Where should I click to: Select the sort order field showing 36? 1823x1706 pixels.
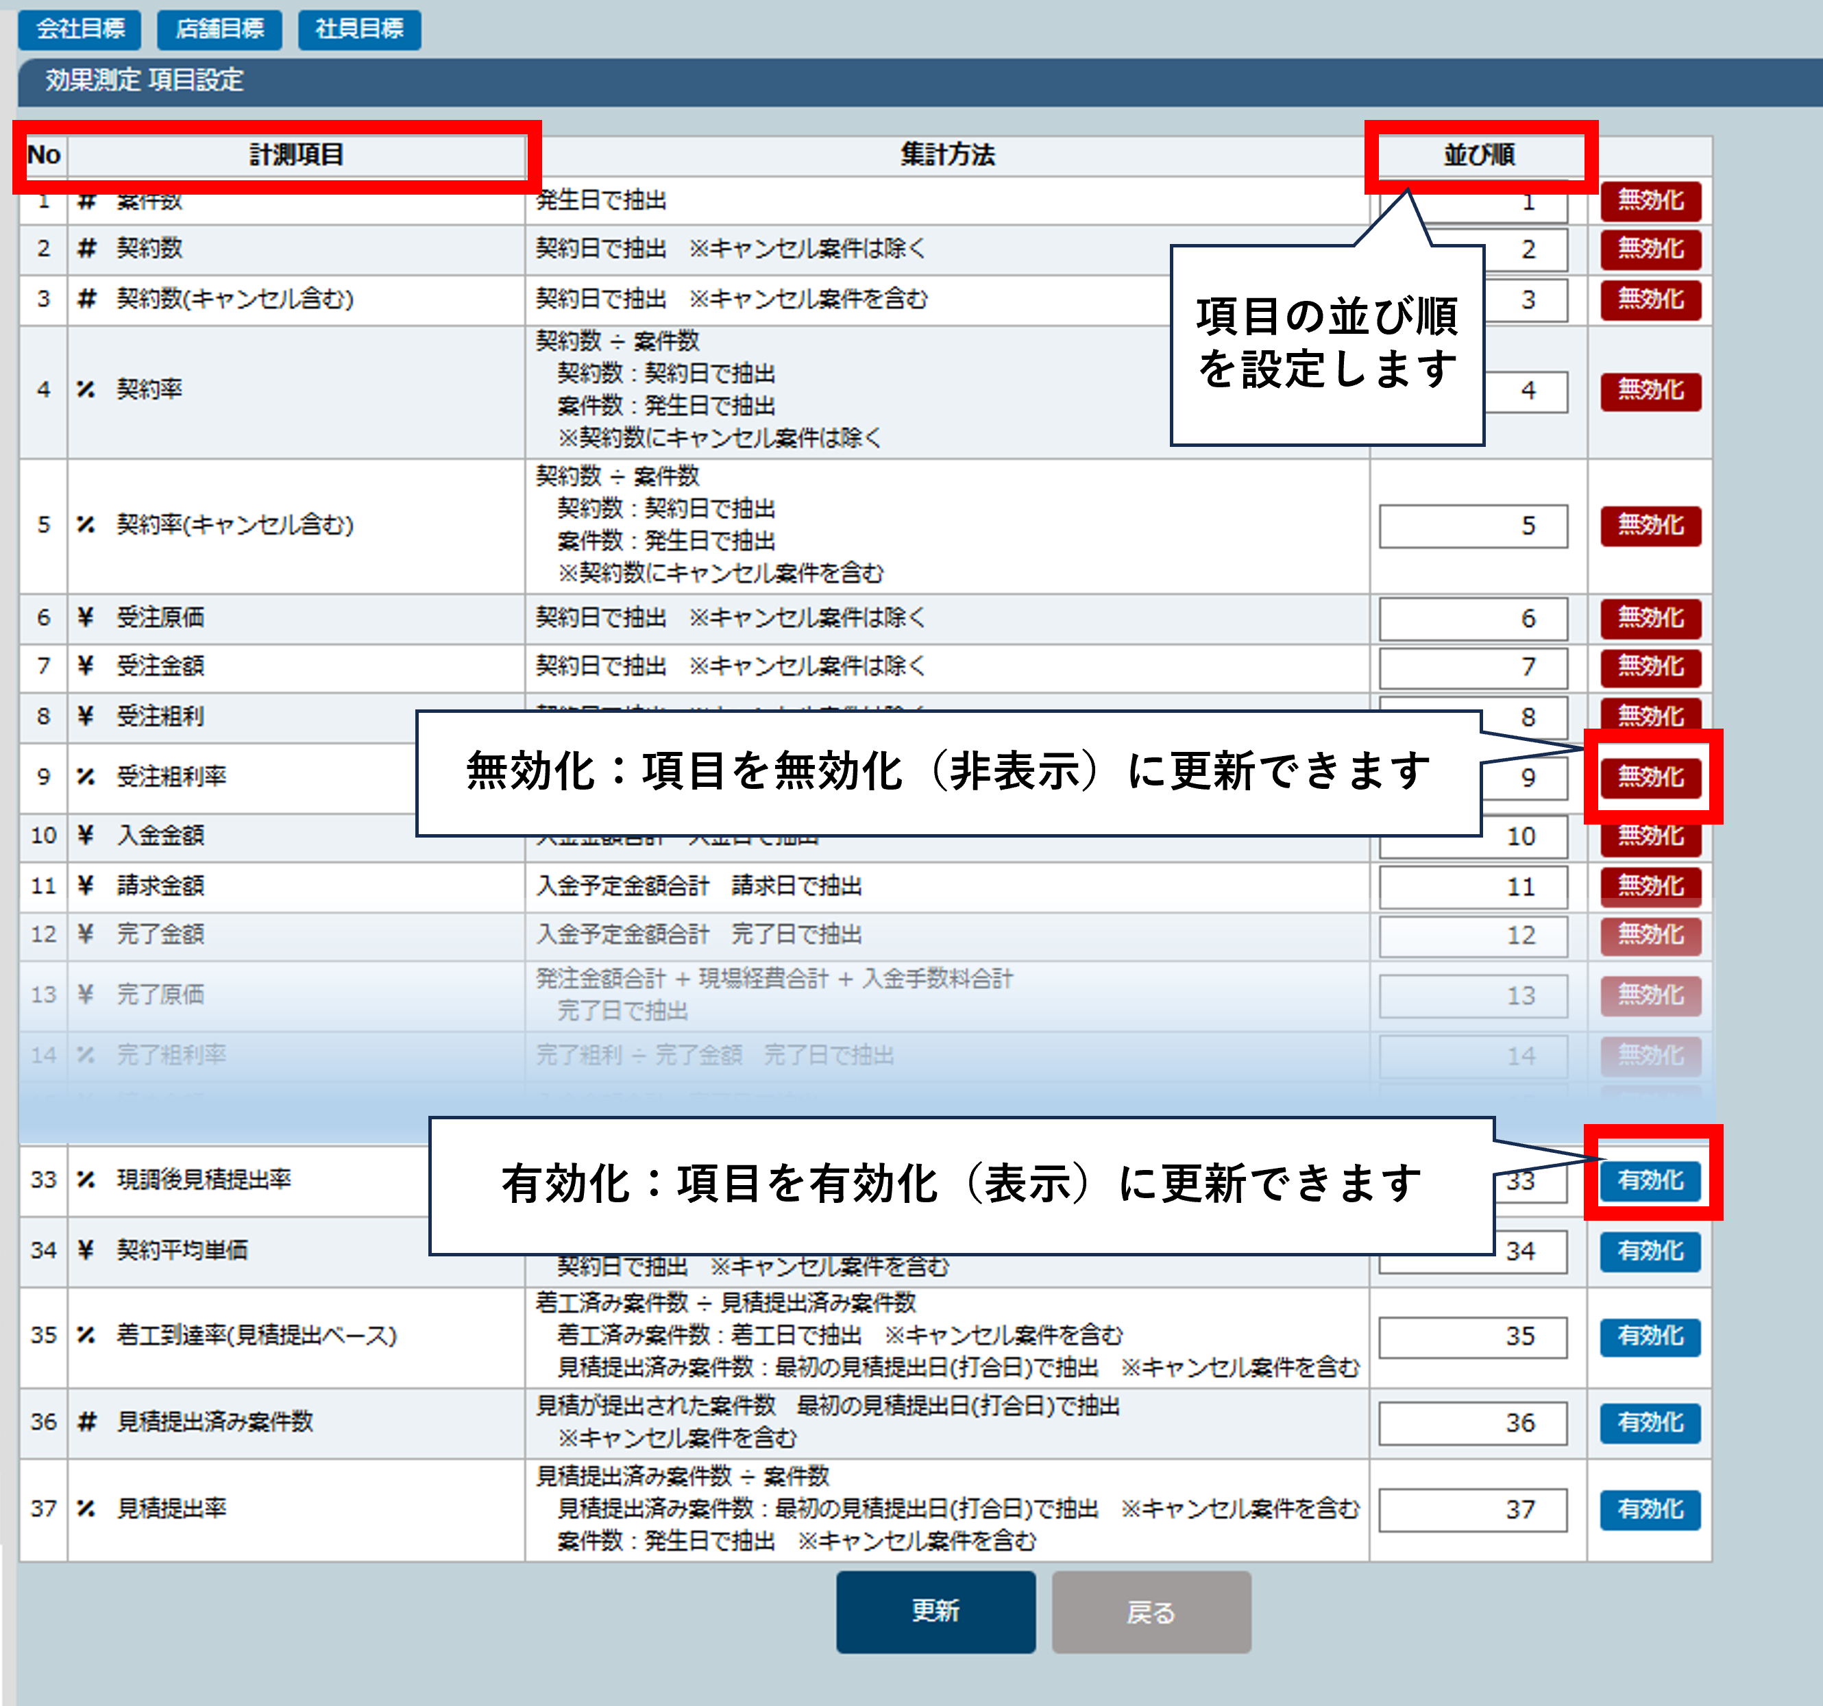[1473, 1423]
